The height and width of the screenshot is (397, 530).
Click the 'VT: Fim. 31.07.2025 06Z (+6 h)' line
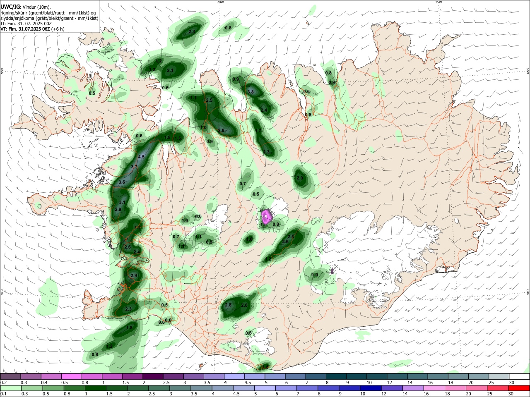pos(32,29)
